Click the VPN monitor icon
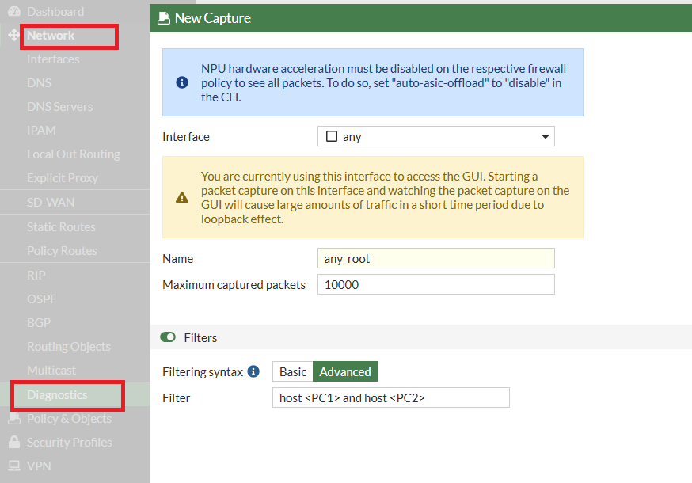692x483 pixels. tap(13, 466)
